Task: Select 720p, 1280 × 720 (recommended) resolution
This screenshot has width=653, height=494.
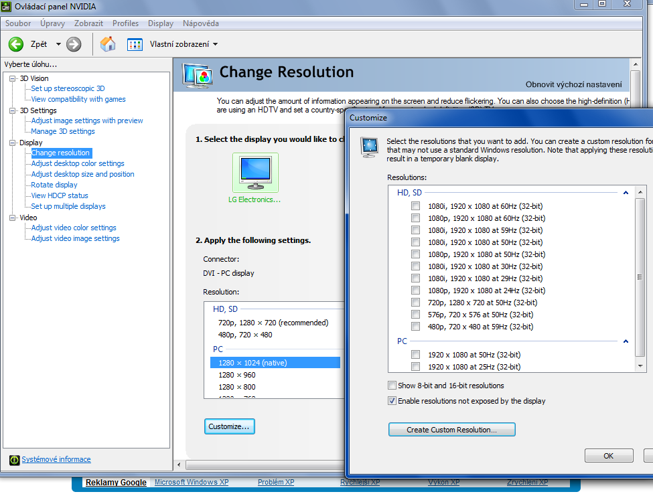Action: point(273,323)
